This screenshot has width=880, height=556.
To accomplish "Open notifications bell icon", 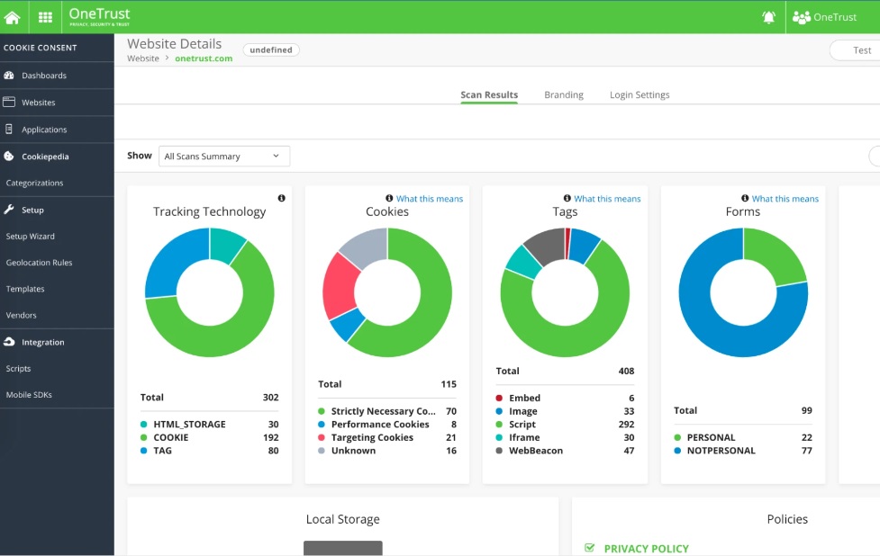I will [769, 17].
